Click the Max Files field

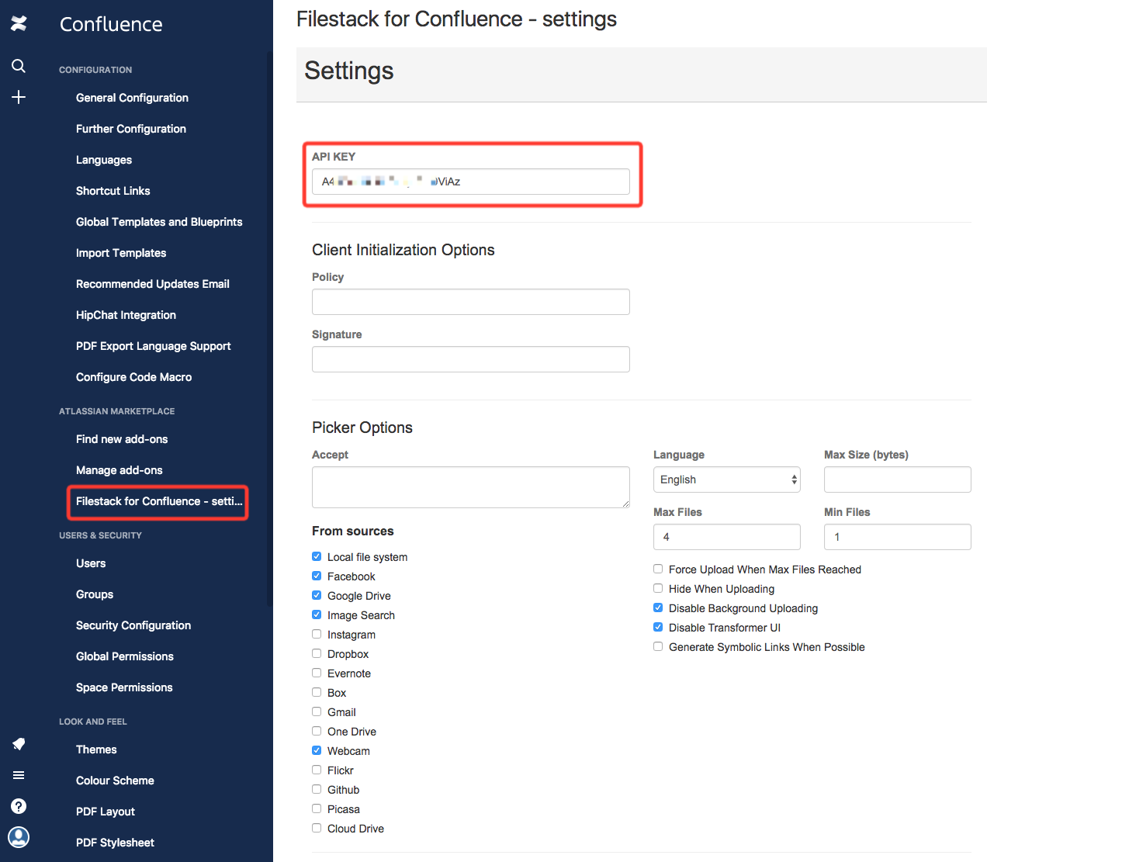tap(727, 537)
